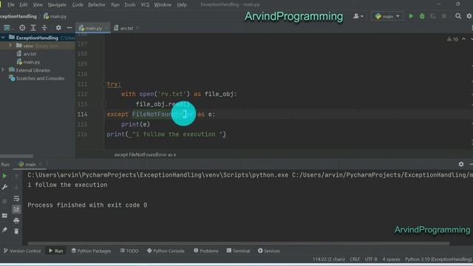Open Services tool window
The width and height of the screenshot is (473, 266).
click(269, 250)
